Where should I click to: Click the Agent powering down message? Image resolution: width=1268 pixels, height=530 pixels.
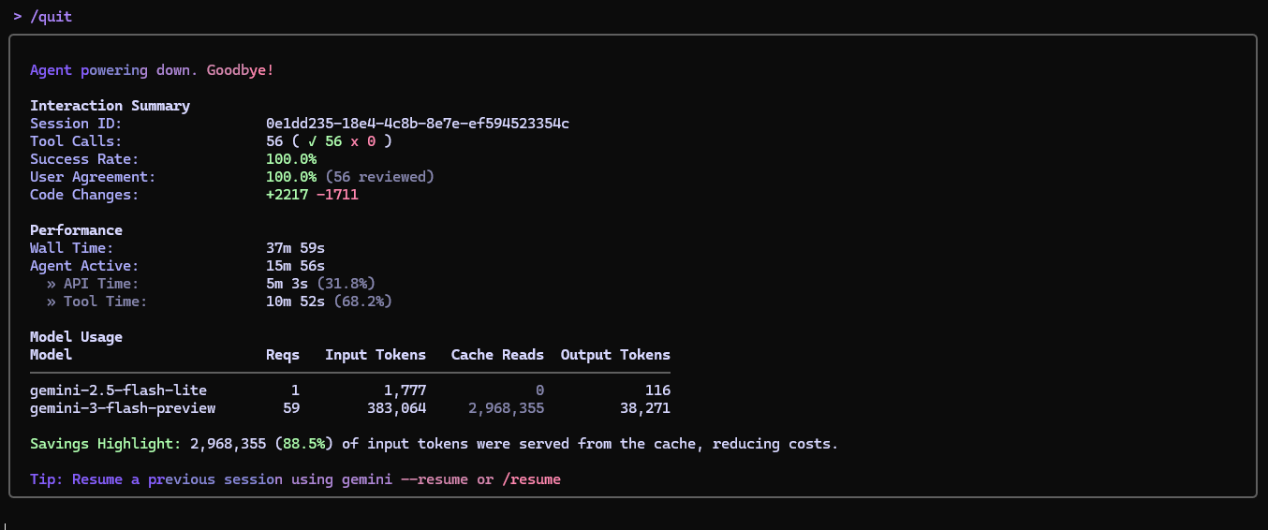(152, 70)
